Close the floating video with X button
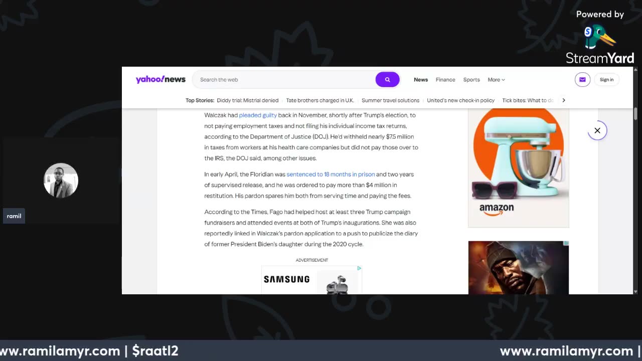Screen dimensions: 642x361 coord(597,130)
